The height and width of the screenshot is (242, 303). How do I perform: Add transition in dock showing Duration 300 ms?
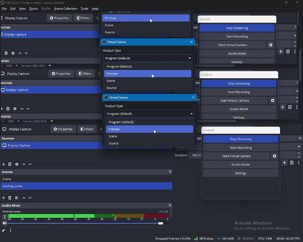point(284,163)
